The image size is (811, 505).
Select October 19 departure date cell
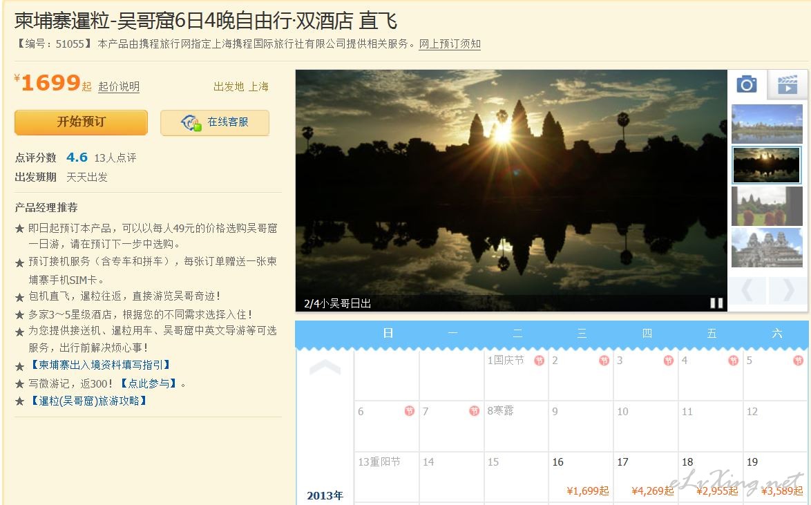pyautogui.click(x=775, y=477)
